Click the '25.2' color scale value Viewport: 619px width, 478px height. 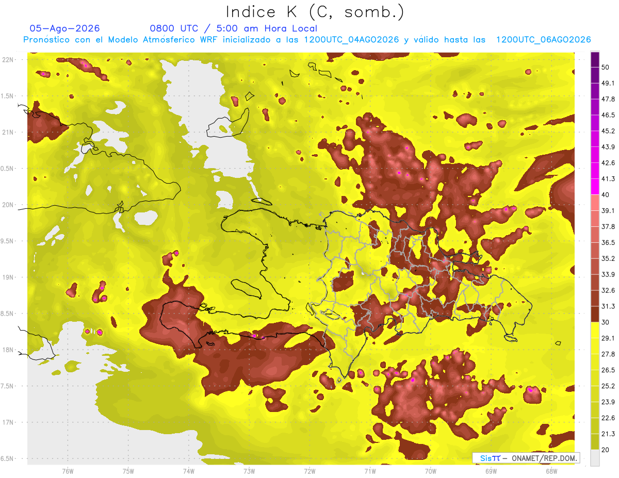coord(608,386)
